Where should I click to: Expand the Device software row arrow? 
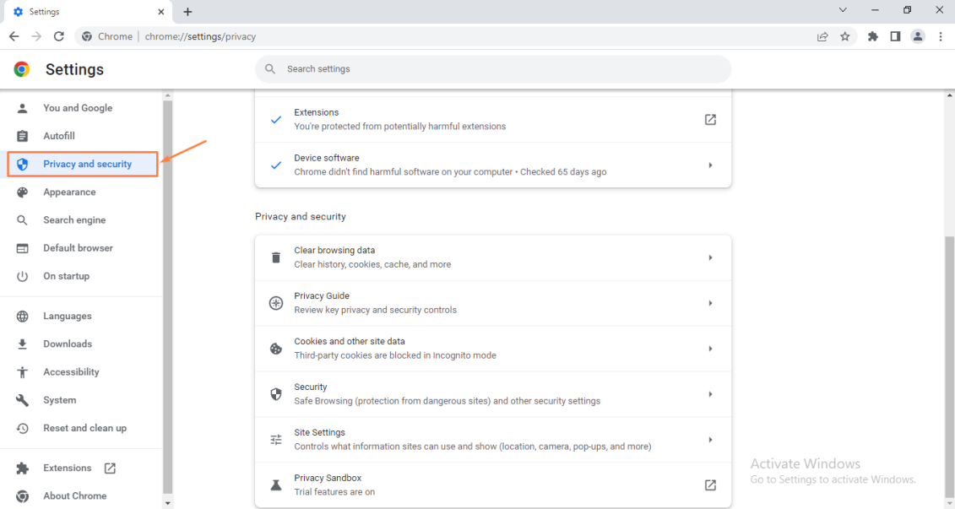click(710, 165)
